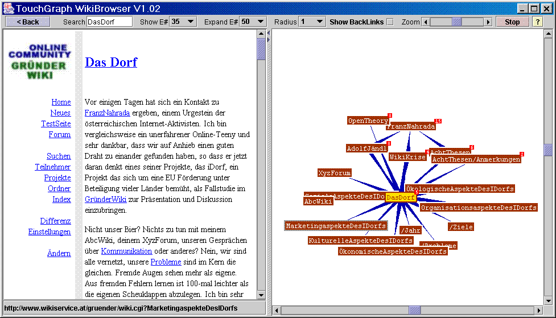
Task: Click the /Ziele graph node
Action: coord(460,227)
